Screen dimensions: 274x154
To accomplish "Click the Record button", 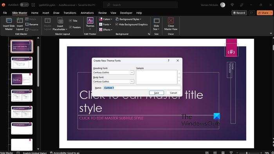I will (x=239, y=13).
